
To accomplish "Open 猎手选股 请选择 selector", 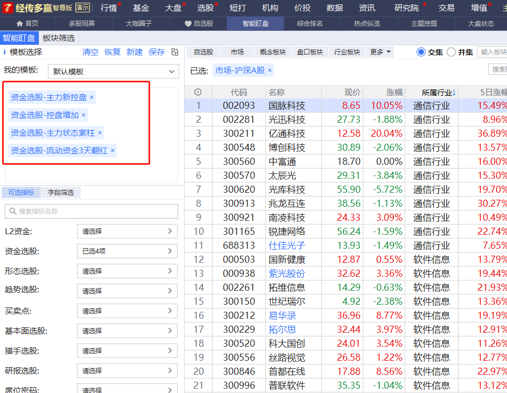I will [x=127, y=350].
